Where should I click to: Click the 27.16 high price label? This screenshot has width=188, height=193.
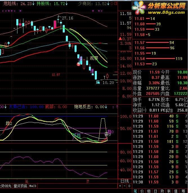click(68, 18)
